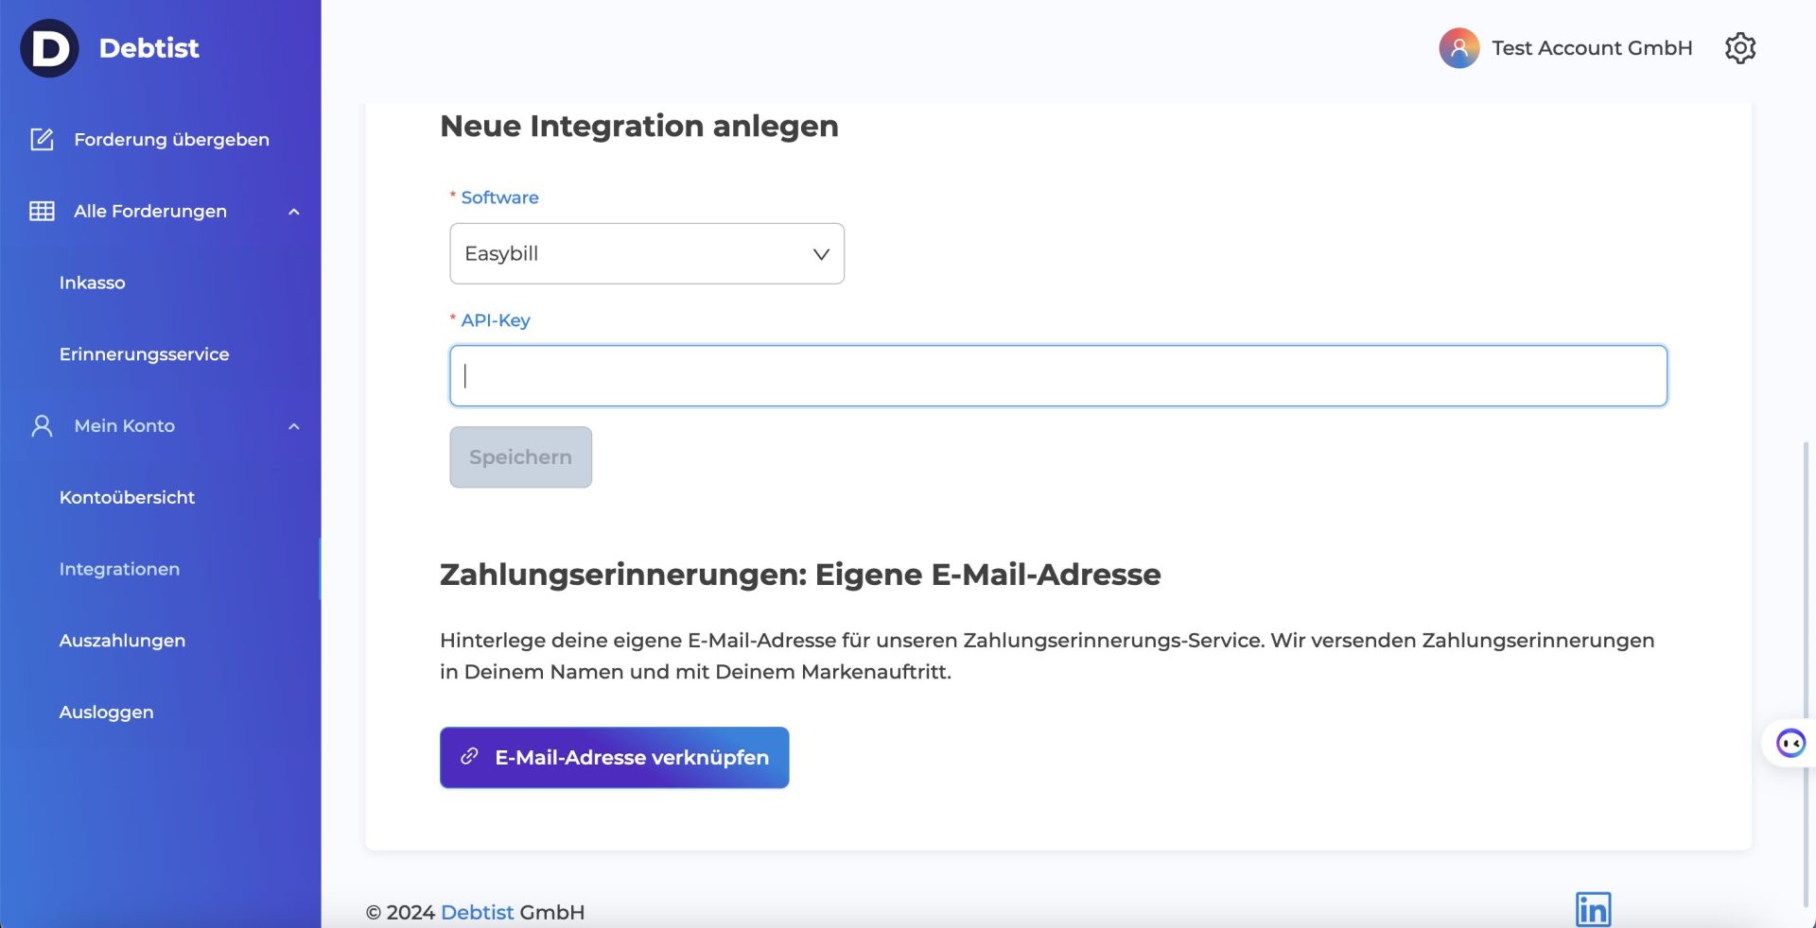Open settings via the gear icon
The width and height of the screenshot is (1816, 928).
coord(1739,48)
